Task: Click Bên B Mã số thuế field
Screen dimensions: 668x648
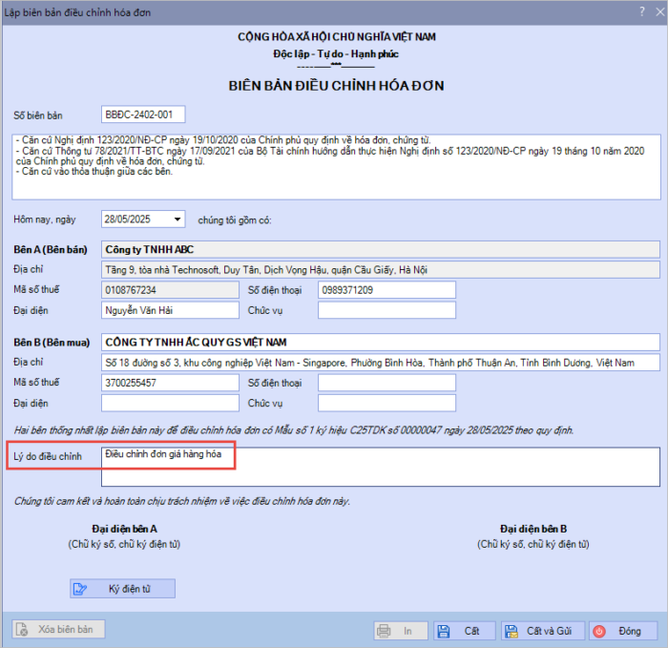Action: (x=169, y=383)
